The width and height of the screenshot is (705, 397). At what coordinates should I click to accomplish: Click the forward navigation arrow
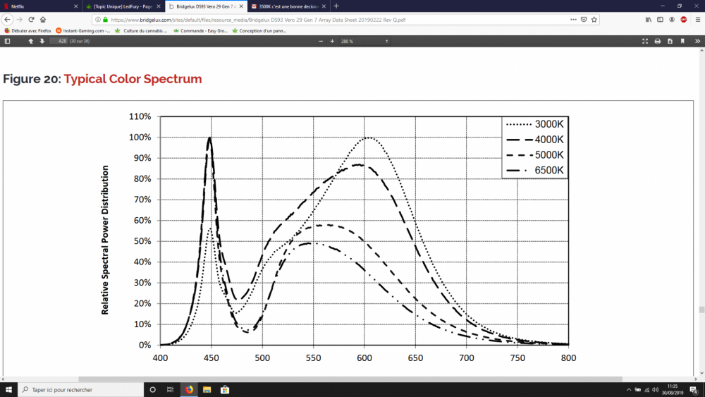pos(19,19)
